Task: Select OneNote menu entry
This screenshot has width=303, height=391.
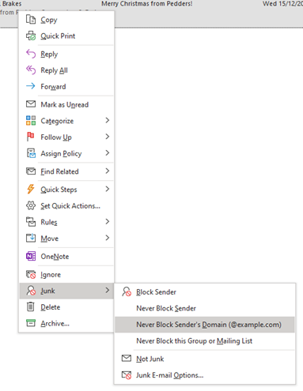Action: tap(66, 257)
